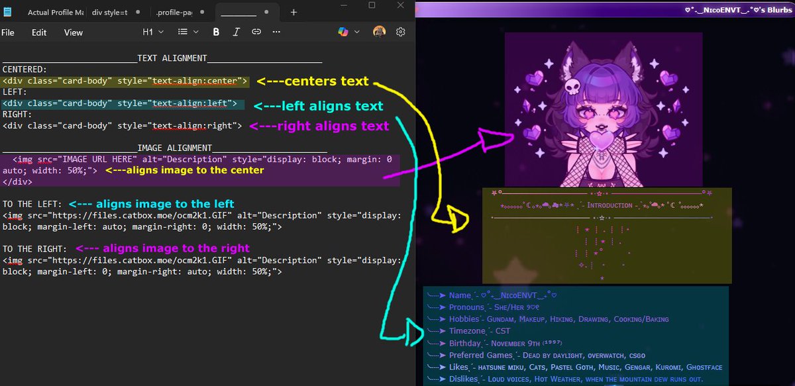The height and width of the screenshot is (386, 795).
Task: Click the TO THE LEFT: label
Action: [32, 204]
